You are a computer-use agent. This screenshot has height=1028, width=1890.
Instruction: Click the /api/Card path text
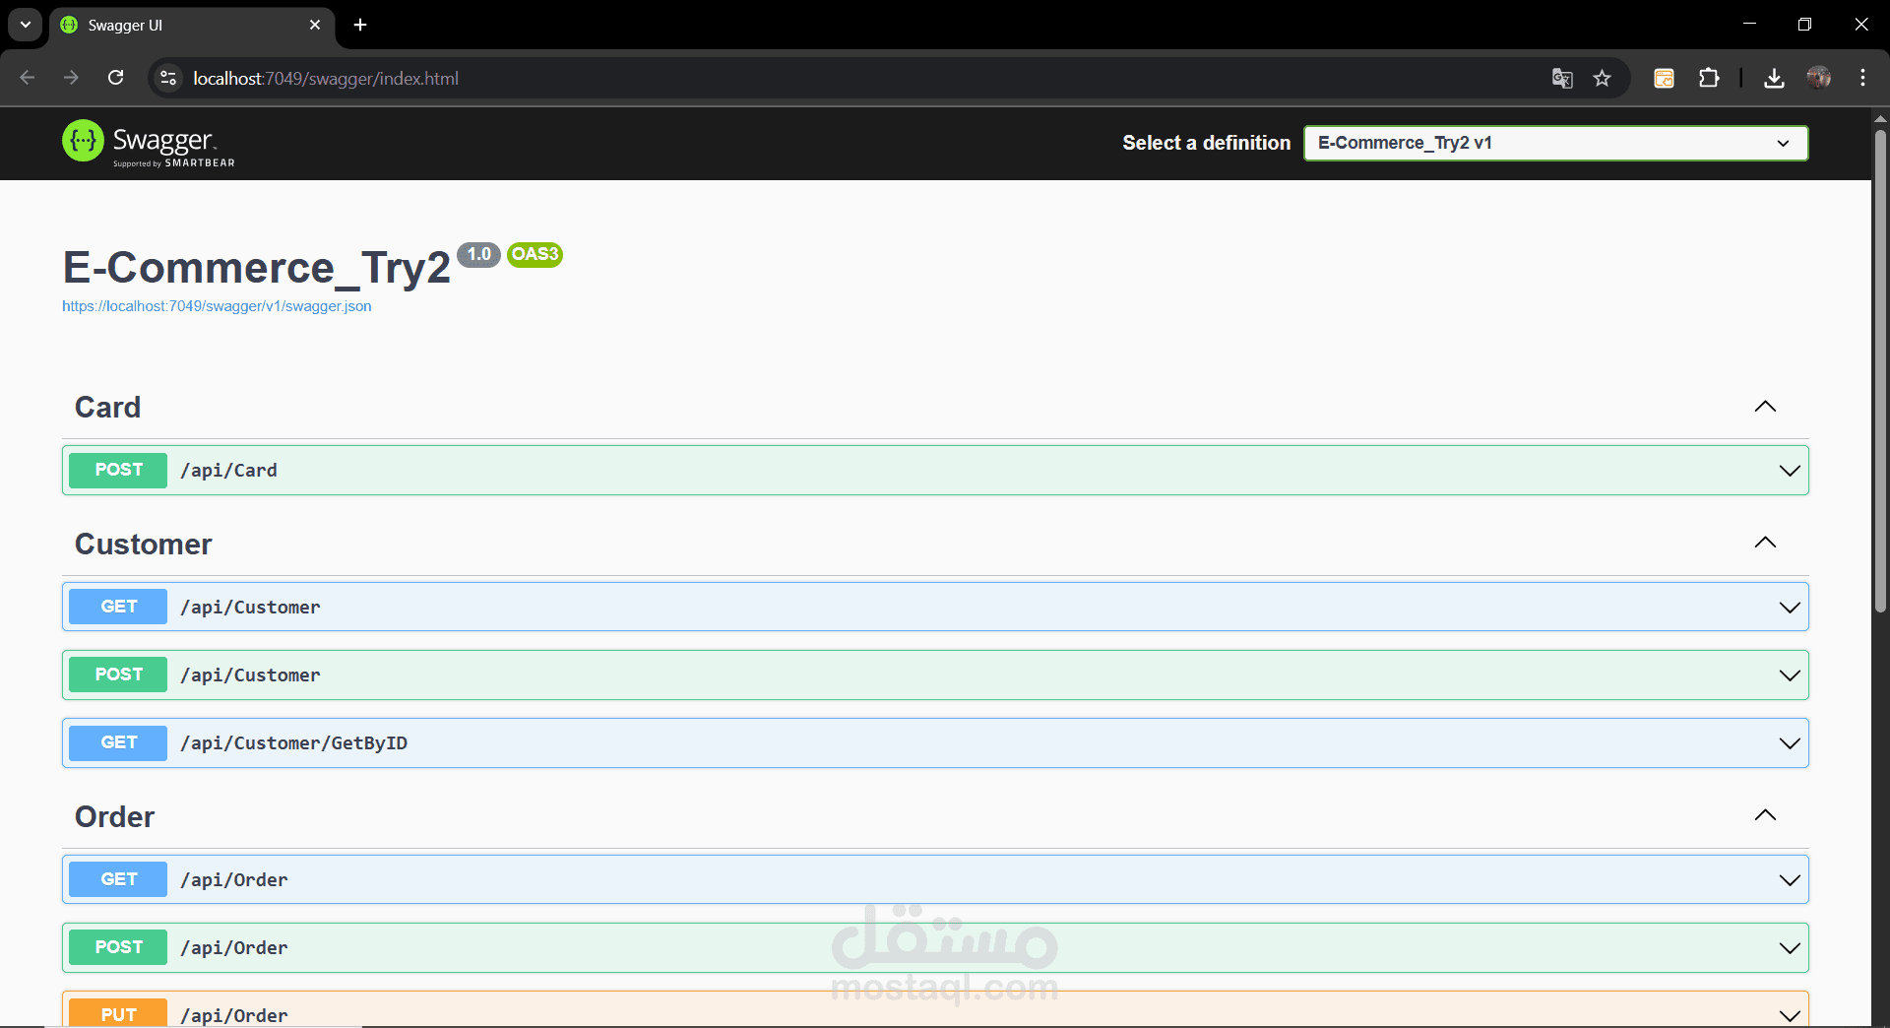(x=229, y=471)
